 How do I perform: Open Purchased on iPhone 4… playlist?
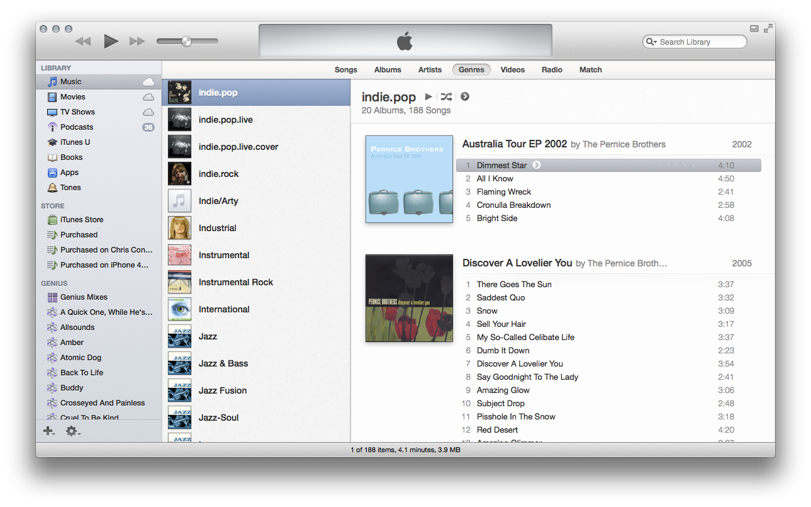coord(99,265)
